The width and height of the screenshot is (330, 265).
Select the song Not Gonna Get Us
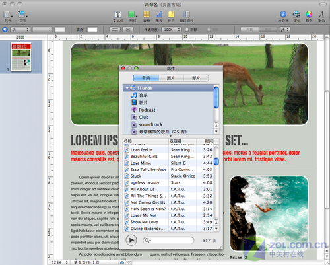tap(168, 202)
